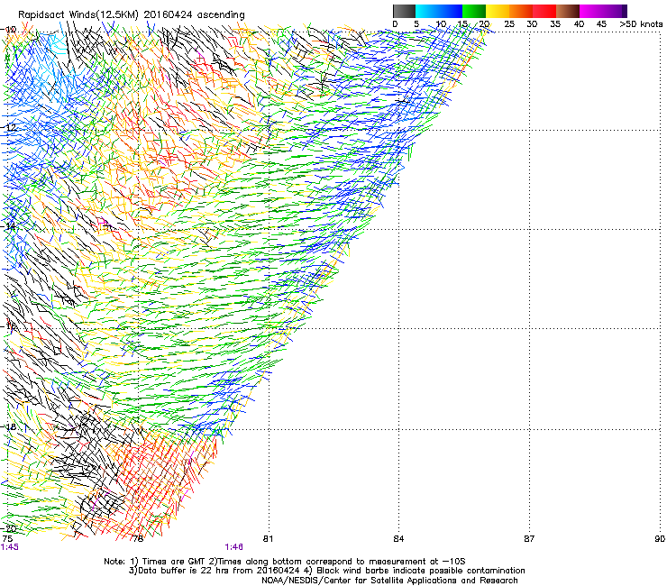The height and width of the screenshot is (586, 667).
Task: Click the longitude label '81'
Action: pos(268,539)
